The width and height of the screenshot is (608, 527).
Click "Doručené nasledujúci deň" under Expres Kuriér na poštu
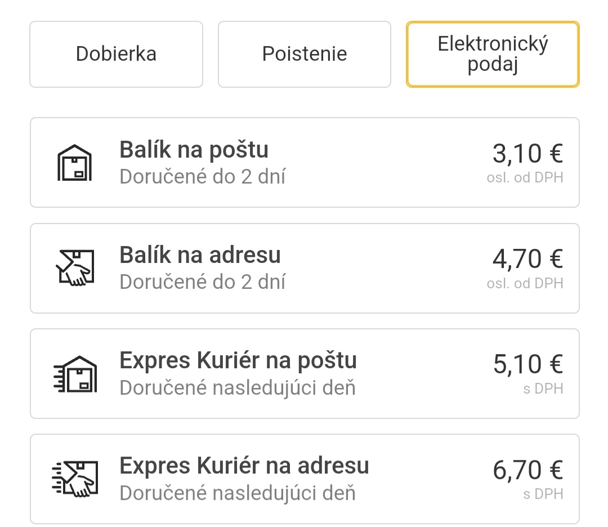[238, 388]
